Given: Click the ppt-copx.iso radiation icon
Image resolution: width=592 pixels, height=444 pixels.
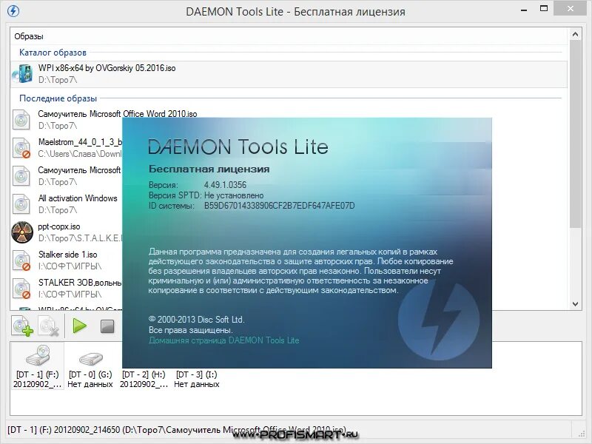Looking at the screenshot, I should coord(22,232).
